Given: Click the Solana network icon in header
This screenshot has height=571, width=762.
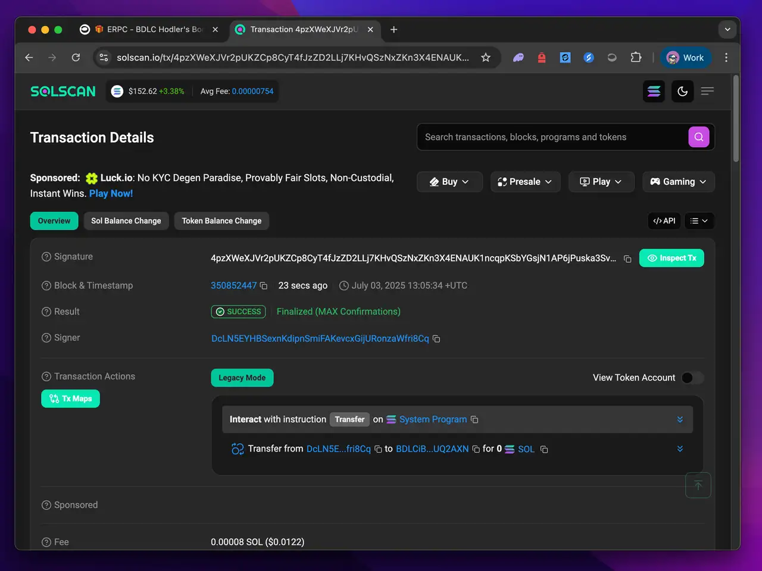Looking at the screenshot, I should tap(654, 92).
